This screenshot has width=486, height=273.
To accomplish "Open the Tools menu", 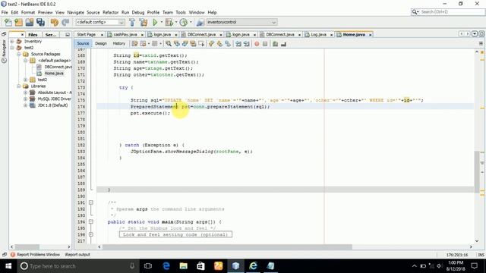I will click(181, 12).
